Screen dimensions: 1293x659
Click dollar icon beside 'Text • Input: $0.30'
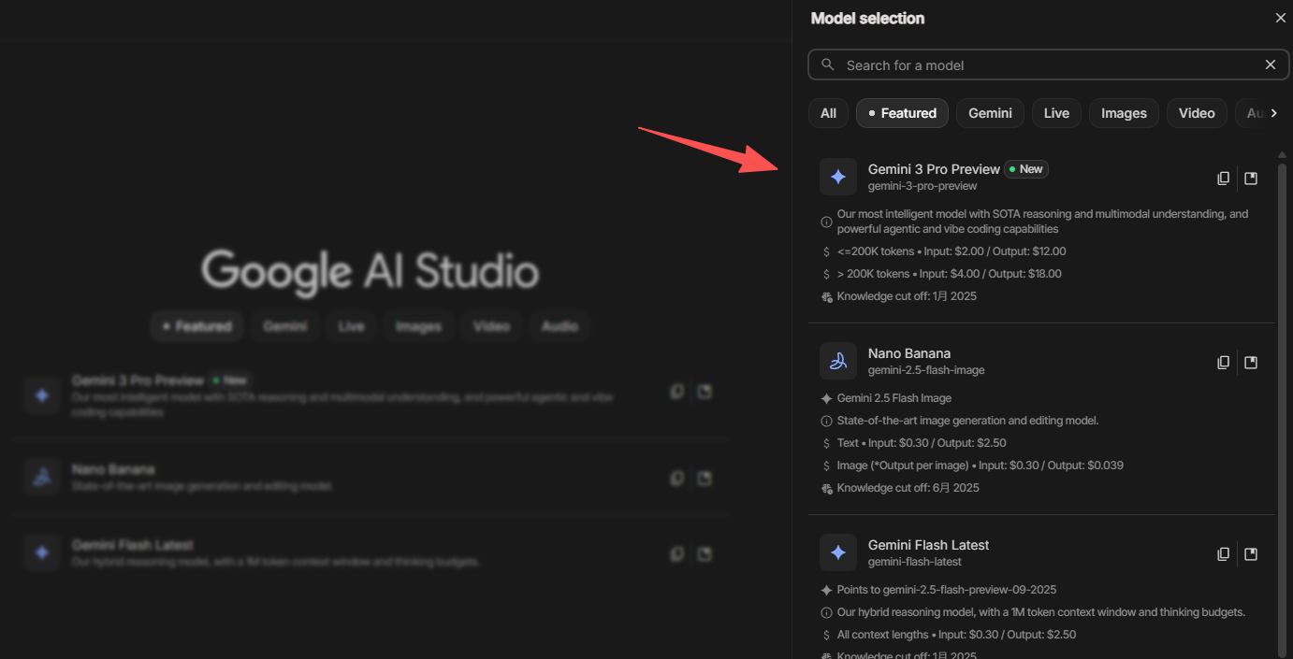tap(826, 443)
